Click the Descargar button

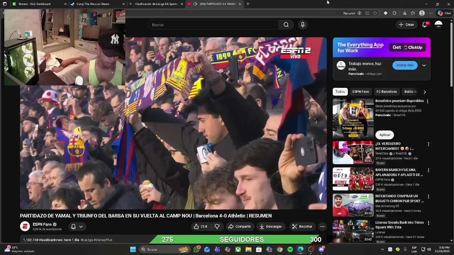point(271,227)
